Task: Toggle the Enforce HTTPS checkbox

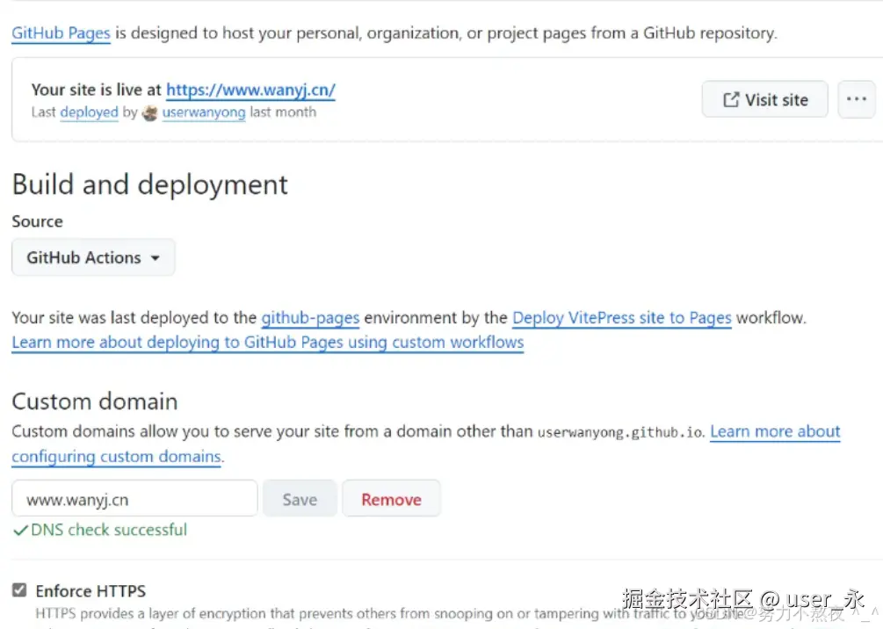Action: click(x=19, y=590)
